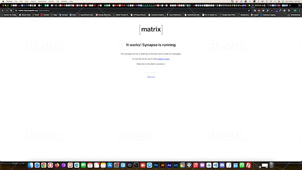Go back with the browser back arrow
Screen dimensions: 302x170
3,11
